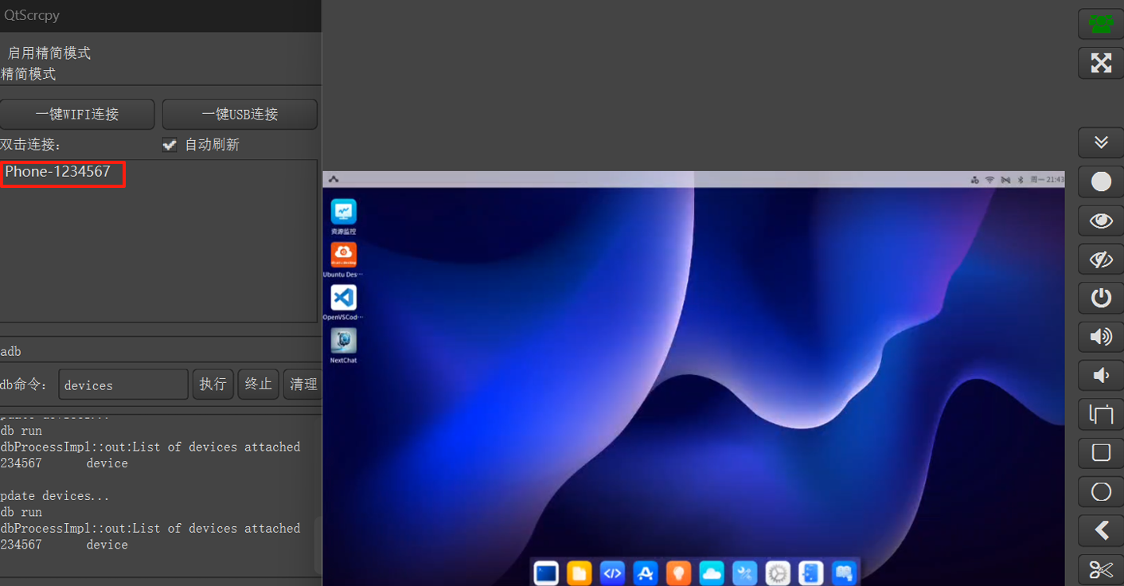The image size is (1124, 586).
Task: Turn screen on with the open eye icon
Action: click(1101, 221)
